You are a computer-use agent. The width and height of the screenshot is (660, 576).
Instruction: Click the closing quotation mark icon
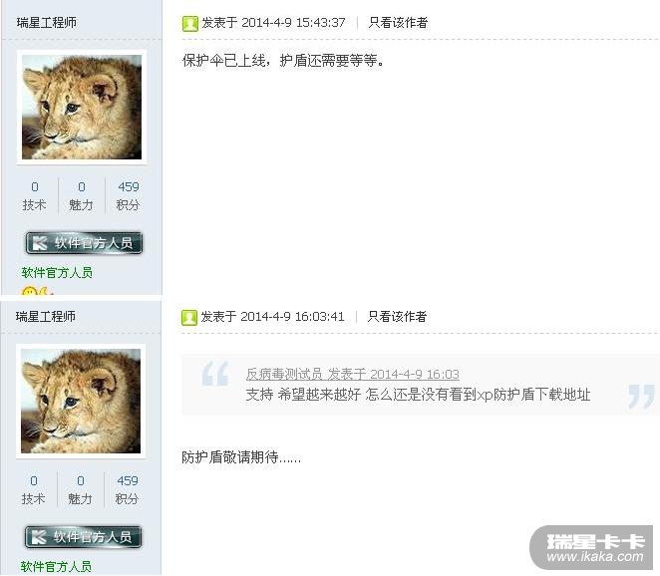point(641,397)
